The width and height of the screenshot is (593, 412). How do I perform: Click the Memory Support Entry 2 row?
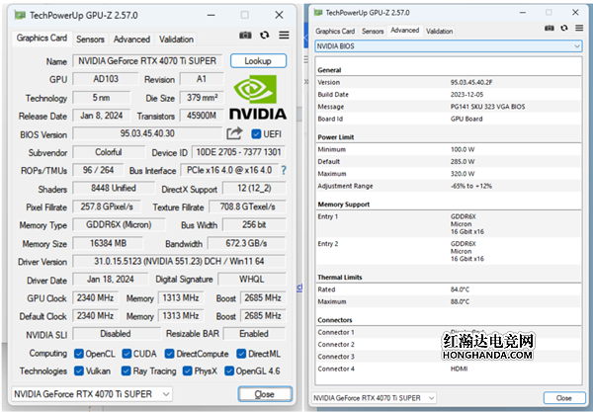448,251
